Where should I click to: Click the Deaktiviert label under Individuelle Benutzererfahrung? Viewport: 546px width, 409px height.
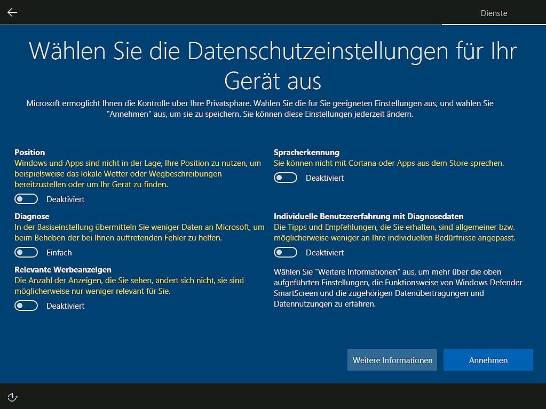[325, 253]
